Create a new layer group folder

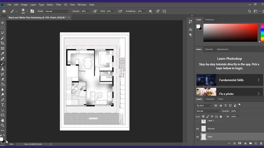[250, 143]
